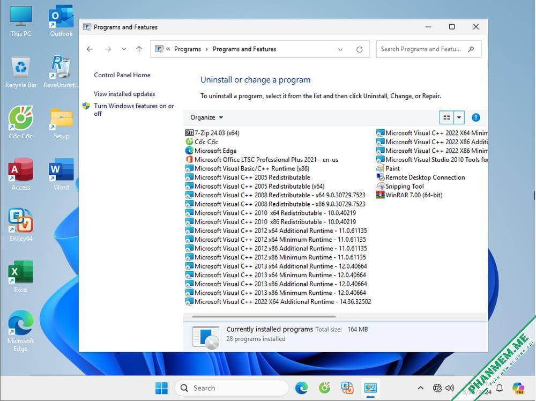Click chevron between Programs and Programs and Features

tap(207, 49)
